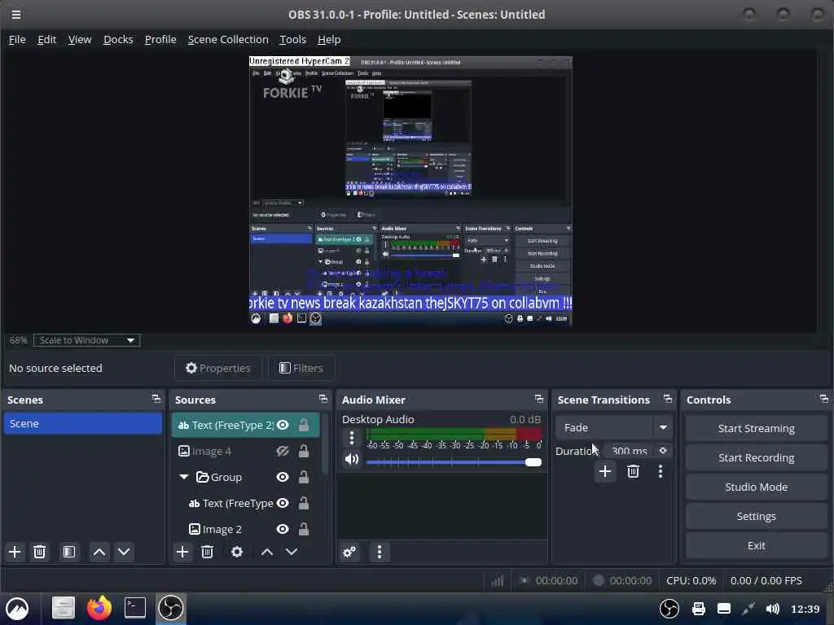Open transition properties three-dot menu
The width and height of the screenshot is (834, 625).
point(661,471)
